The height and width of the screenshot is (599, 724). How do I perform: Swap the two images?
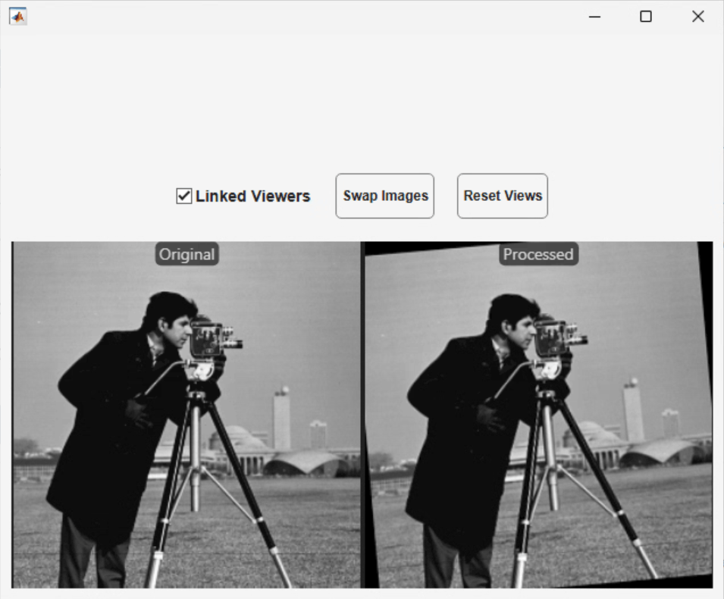point(384,196)
